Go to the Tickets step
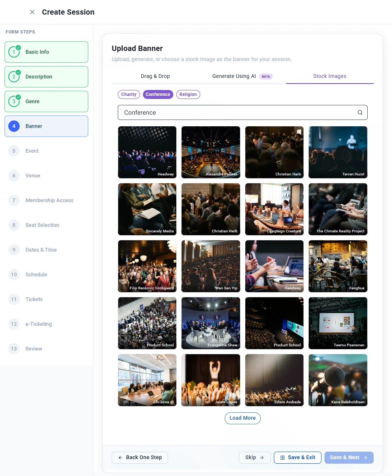The image size is (392, 476). [47, 299]
